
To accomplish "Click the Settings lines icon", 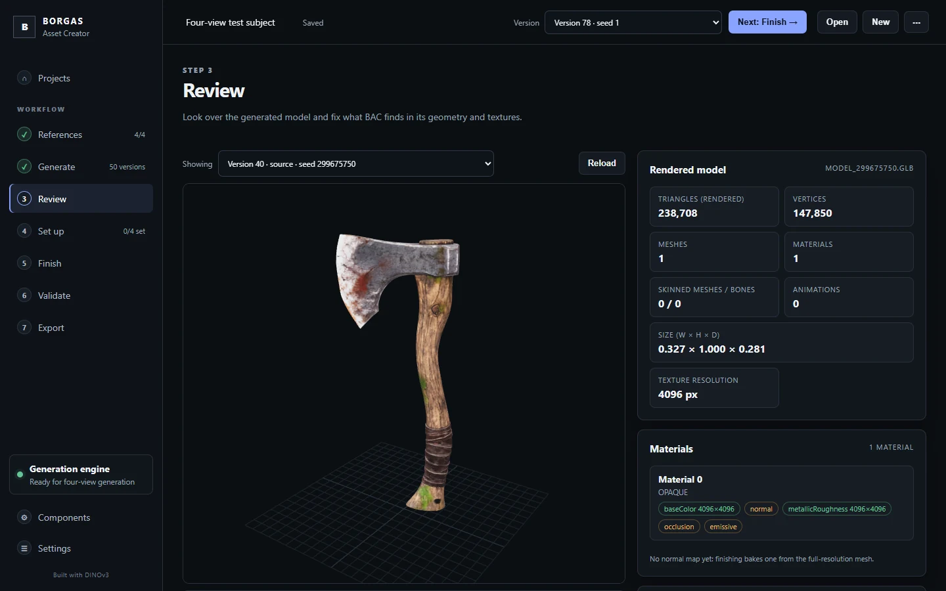I will [24, 548].
